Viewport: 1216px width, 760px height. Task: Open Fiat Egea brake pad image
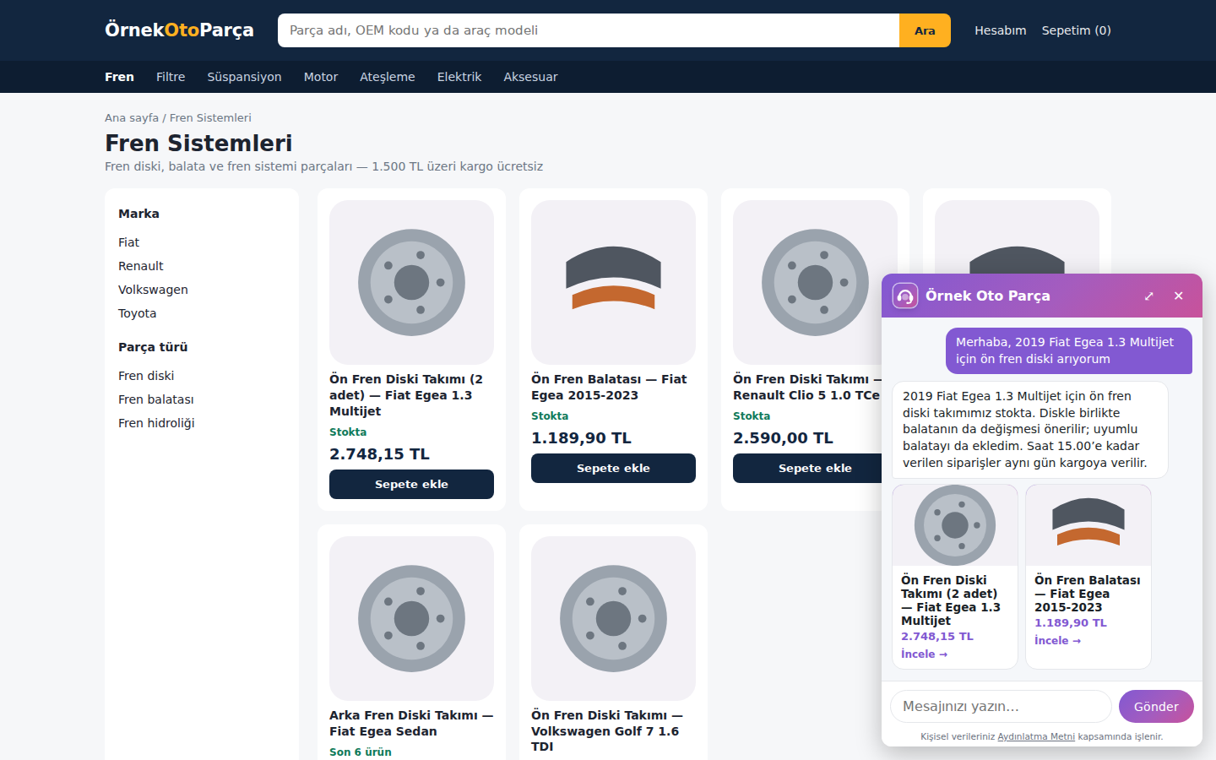[613, 282]
